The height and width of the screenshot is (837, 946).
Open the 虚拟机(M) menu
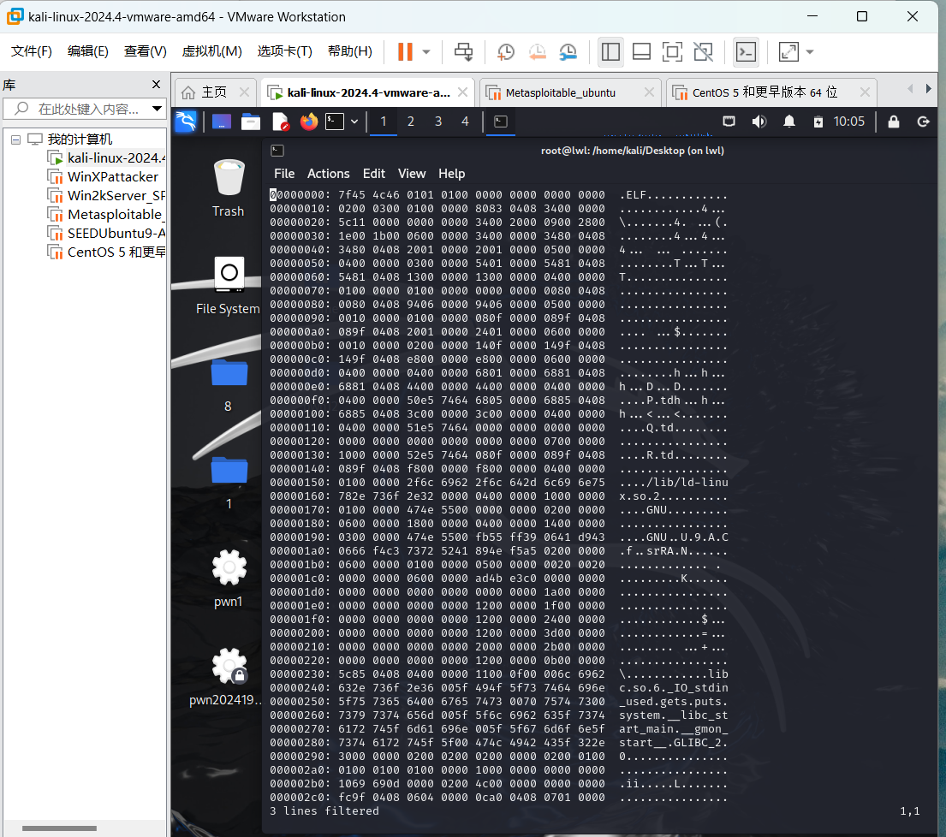(211, 51)
